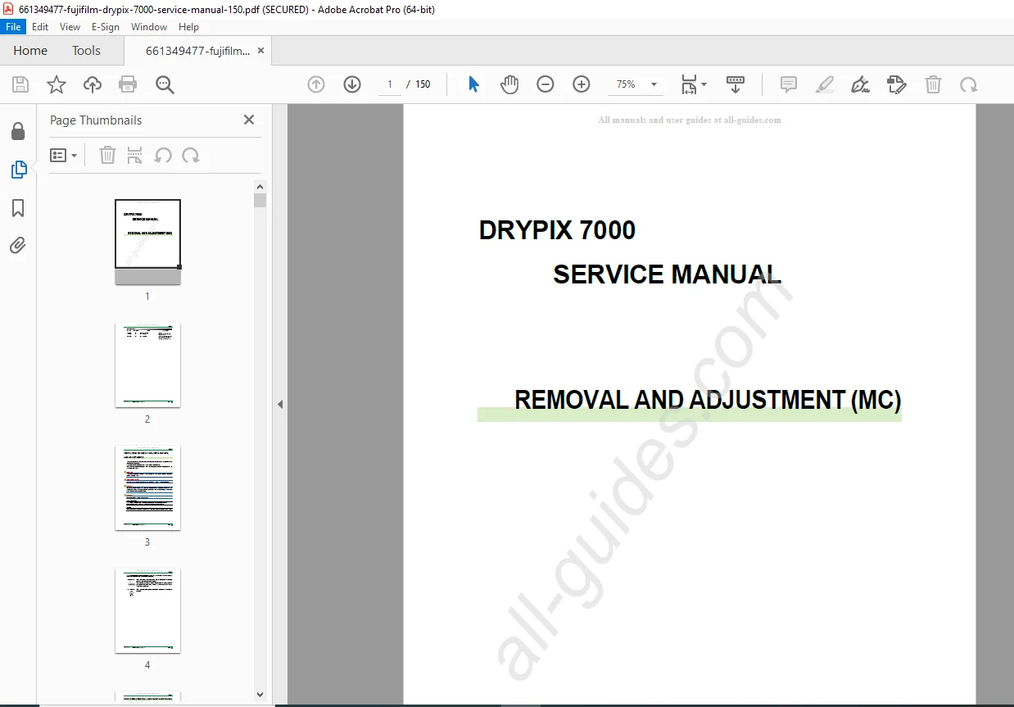Viewport: 1014px width, 707px height.
Task: Click the page number input field
Action: (x=390, y=84)
